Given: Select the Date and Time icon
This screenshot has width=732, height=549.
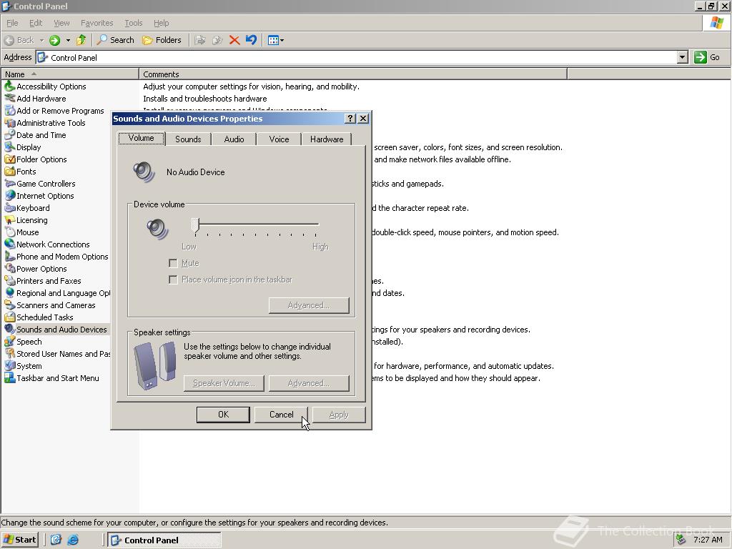Looking at the screenshot, I should click(9, 135).
